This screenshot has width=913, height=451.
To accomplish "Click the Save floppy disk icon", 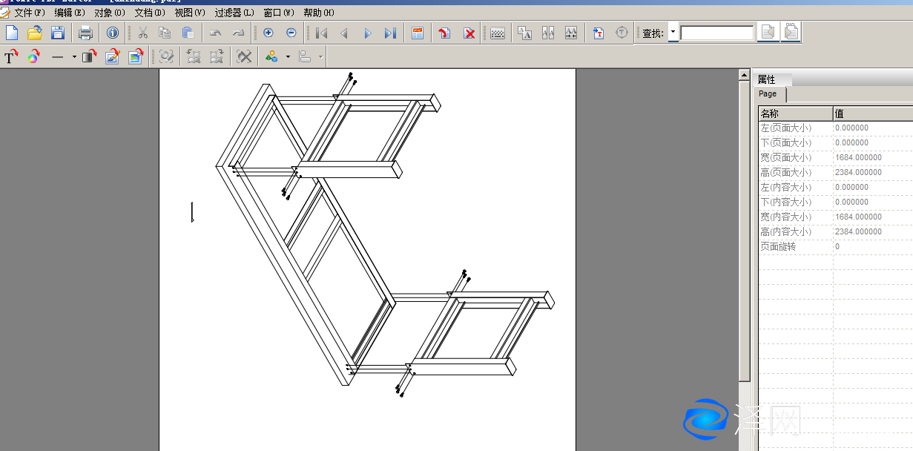I will click(58, 33).
